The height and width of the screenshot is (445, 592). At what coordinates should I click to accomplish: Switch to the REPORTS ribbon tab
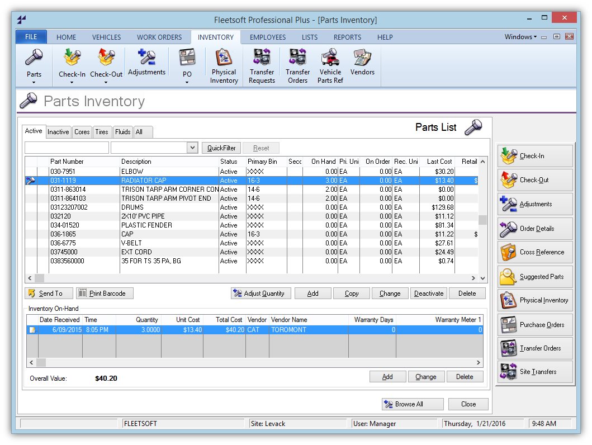pos(347,37)
